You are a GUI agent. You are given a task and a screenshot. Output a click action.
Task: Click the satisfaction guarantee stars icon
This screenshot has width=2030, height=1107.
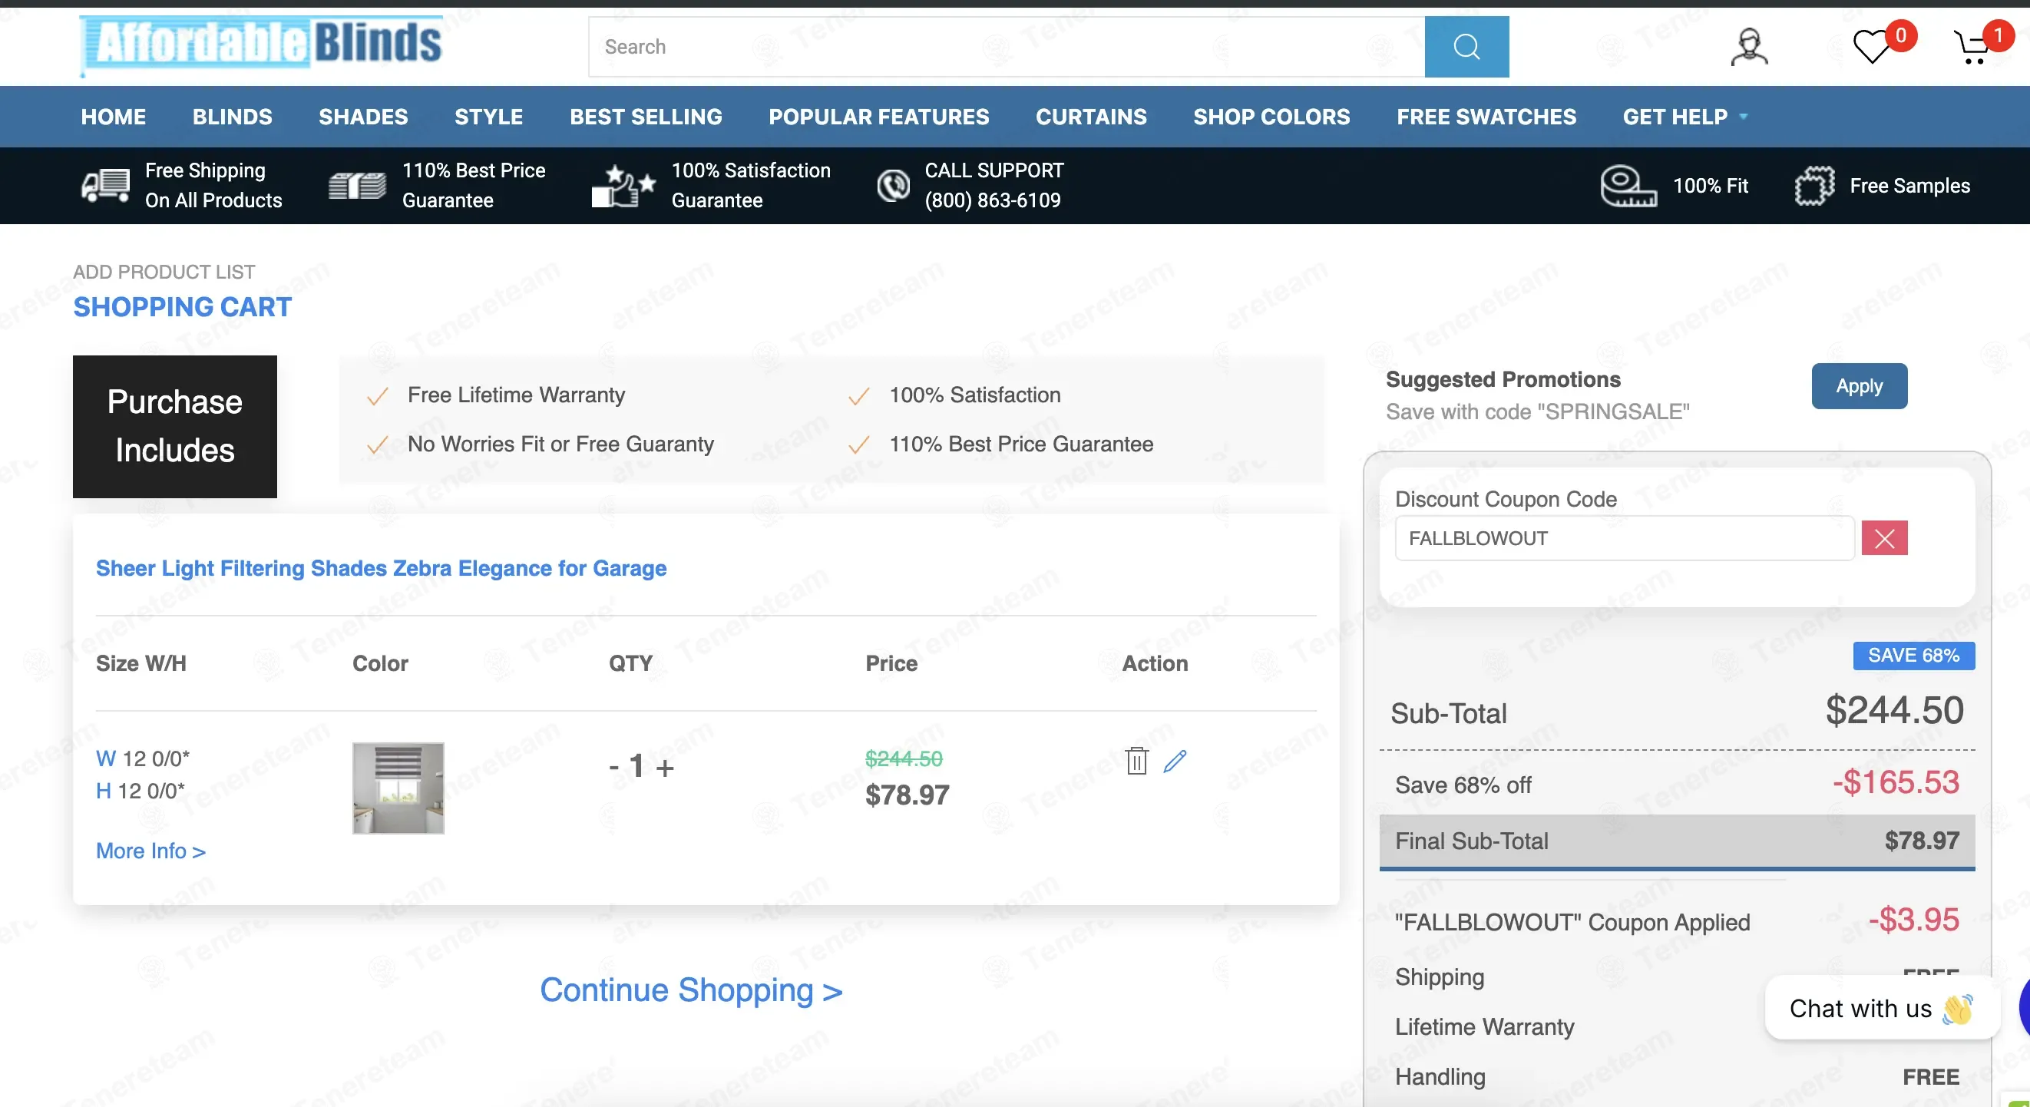tap(623, 186)
